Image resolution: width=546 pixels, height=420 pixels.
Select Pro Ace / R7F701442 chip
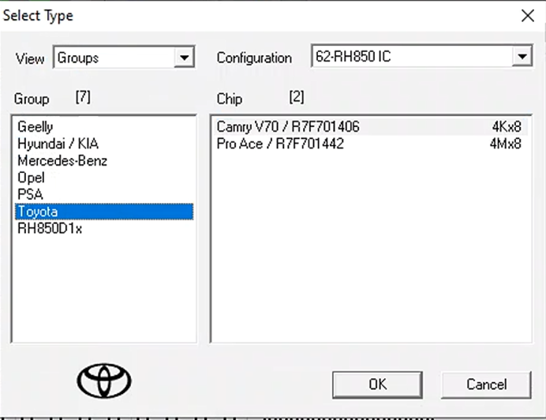[280, 144]
